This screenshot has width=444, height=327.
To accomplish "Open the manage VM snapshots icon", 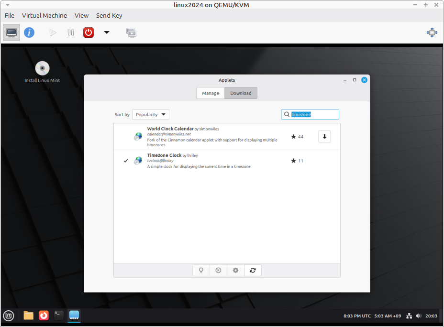I will point(132,33).
